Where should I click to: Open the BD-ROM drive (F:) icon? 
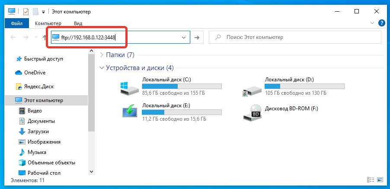[x=252, y=112]
